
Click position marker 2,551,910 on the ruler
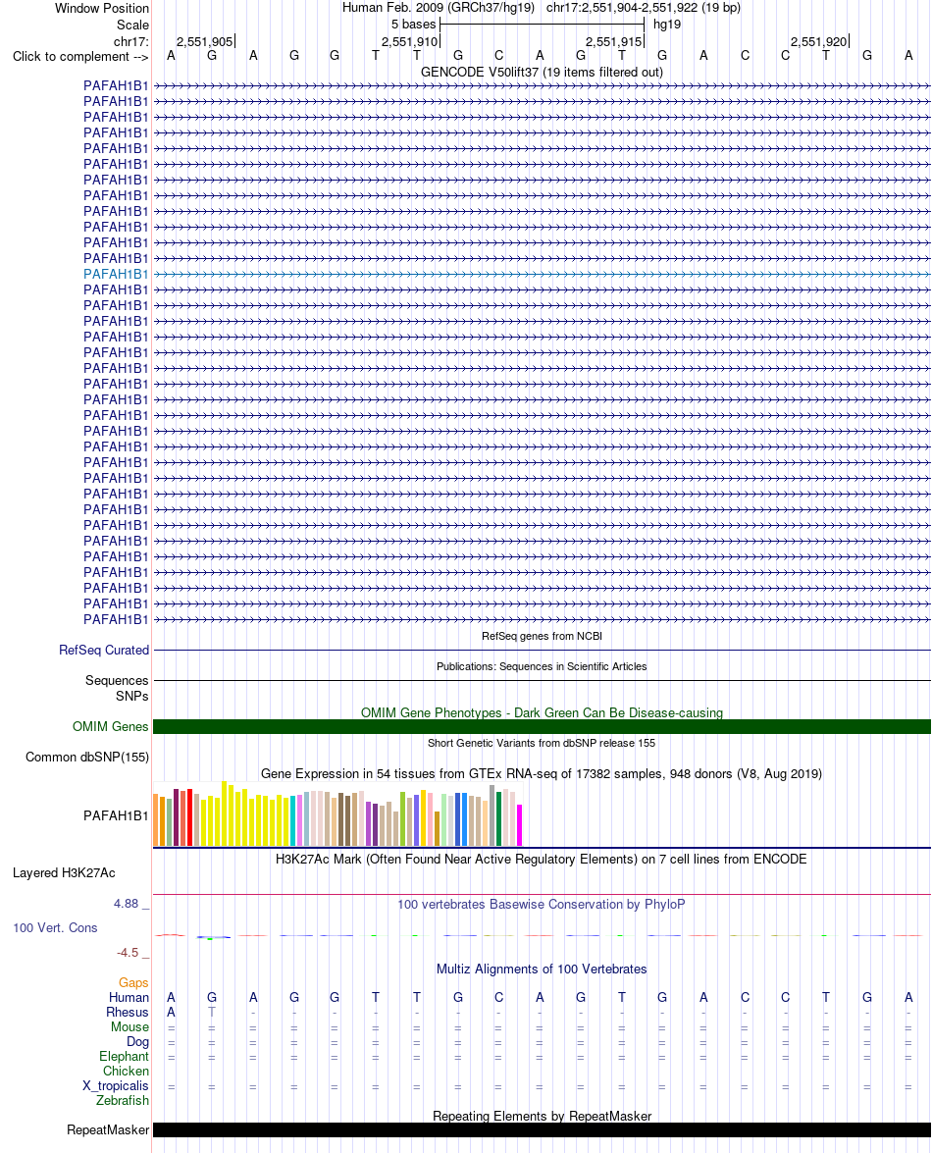click(x=409, y=42)
